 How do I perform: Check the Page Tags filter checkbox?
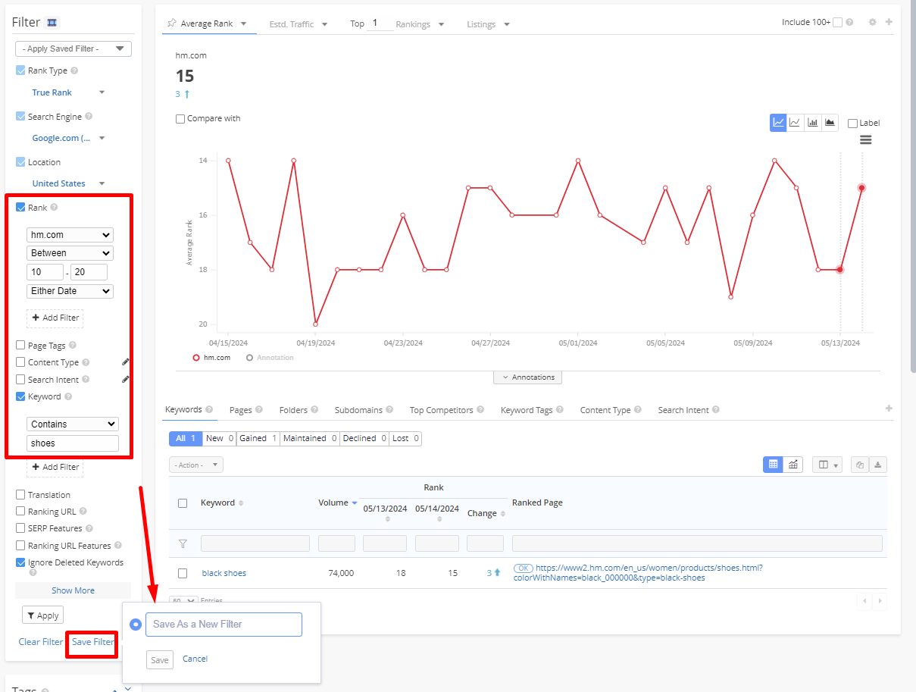tap(20, 346)
